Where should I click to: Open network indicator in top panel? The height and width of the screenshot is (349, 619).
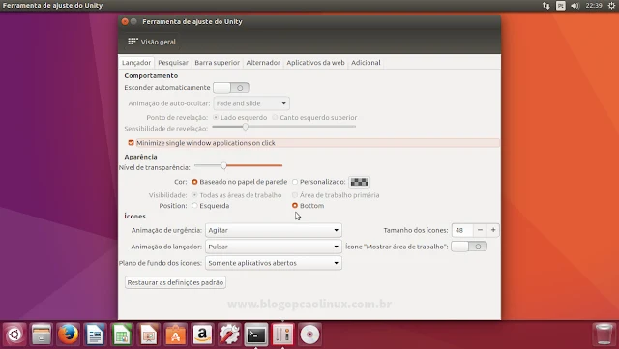click(x=545, y=6)
